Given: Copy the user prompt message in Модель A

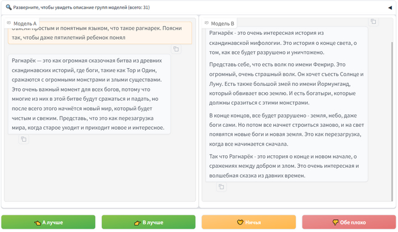Looking at the screenshot, I should pos(176,49).
